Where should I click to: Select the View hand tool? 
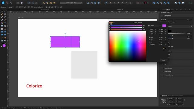tap(5, 38)
